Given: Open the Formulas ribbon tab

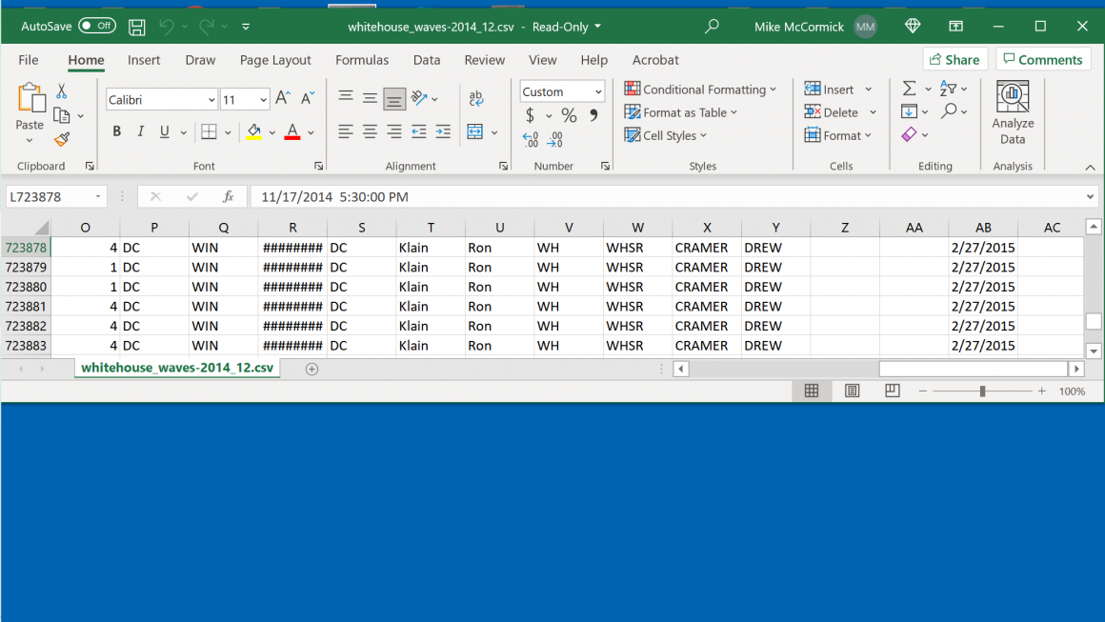Looking at the screenshot, I should pyautogui.click(x=362, y=60).
